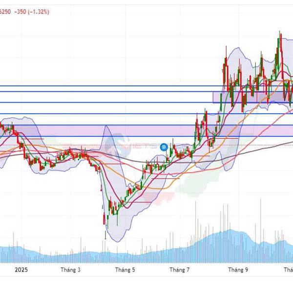The image size is (293, 293).
Task: Click the Tháng 9 axis label
Action: click(238, 270)
